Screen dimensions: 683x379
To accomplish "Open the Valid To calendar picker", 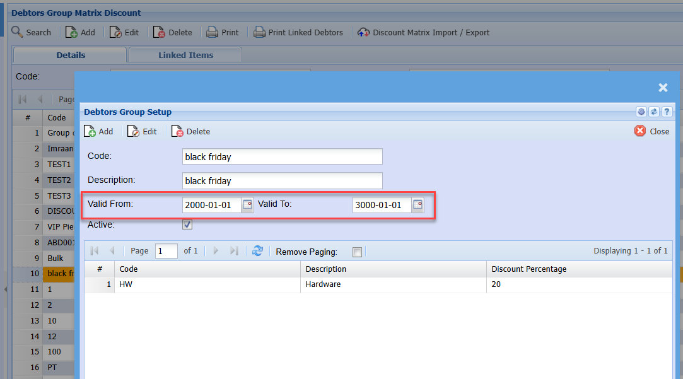I will coord(417,205).
